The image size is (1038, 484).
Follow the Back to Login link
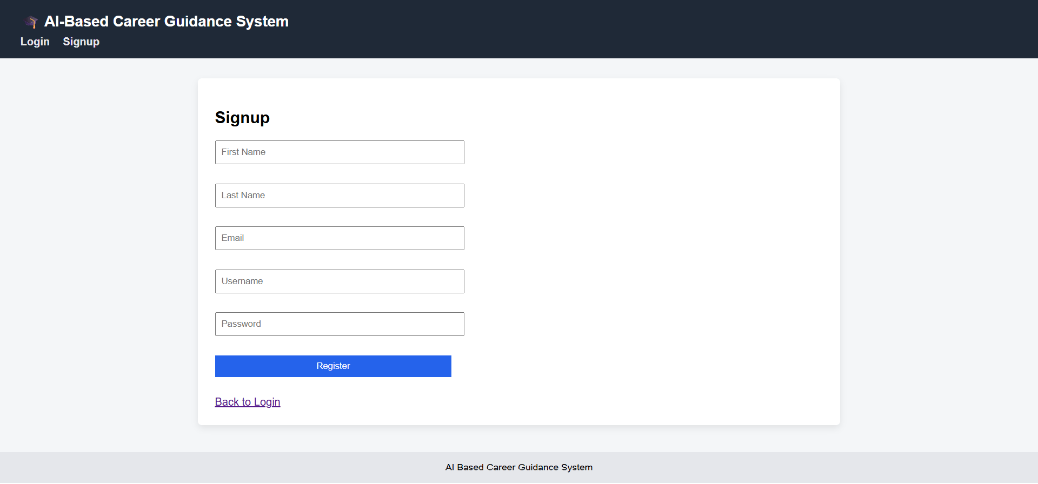pos(248,402)
